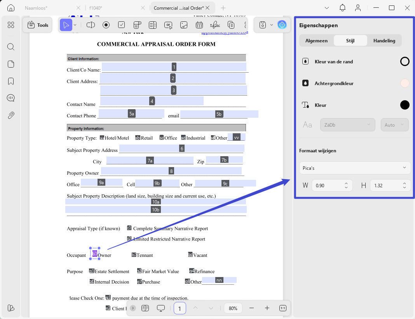The image size is (415, 319).
Task: Open the bookmarks panel in left sidebar
Action: pyautogui.click(x=11, y=81)
